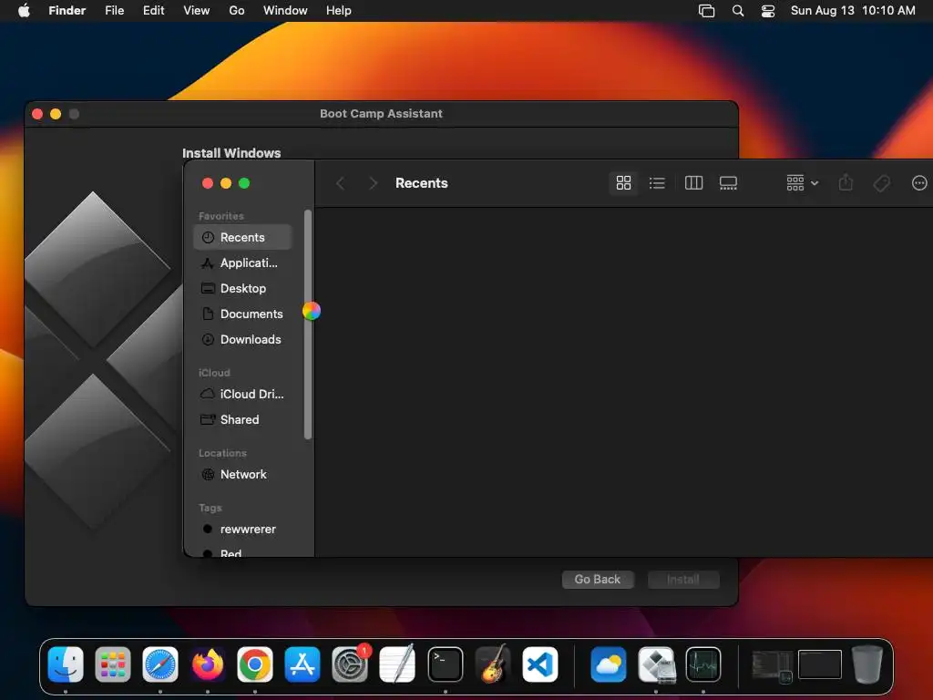Select the rewwrerer tag in sidebar
Viewport: 933px width, 700px height.
click(x=242, y=530)
